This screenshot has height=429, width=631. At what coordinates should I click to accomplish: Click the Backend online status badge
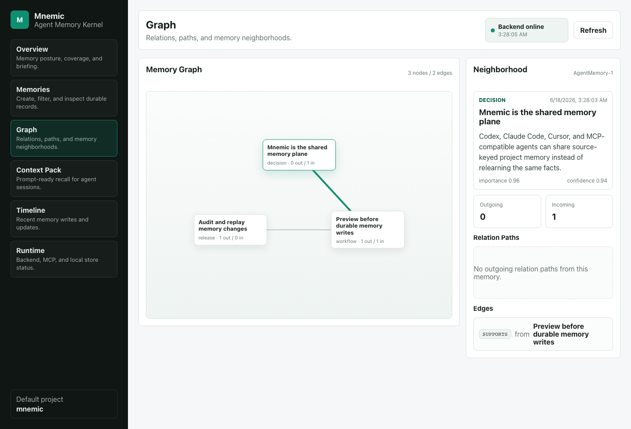[527, 30]
